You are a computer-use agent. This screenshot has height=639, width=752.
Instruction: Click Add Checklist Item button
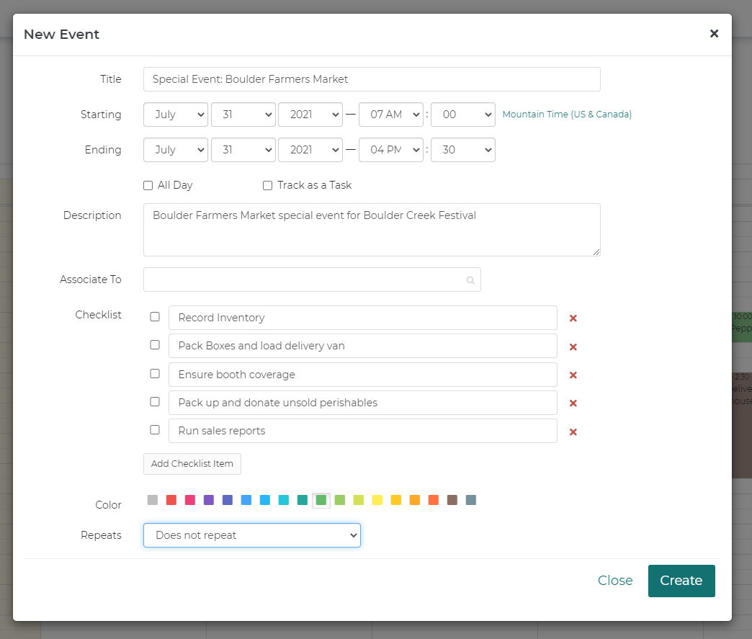click(x=192, y=464)
